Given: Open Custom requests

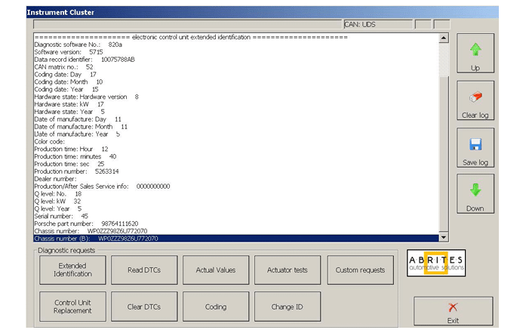Looking at the screenshot, I should [361, 270].
